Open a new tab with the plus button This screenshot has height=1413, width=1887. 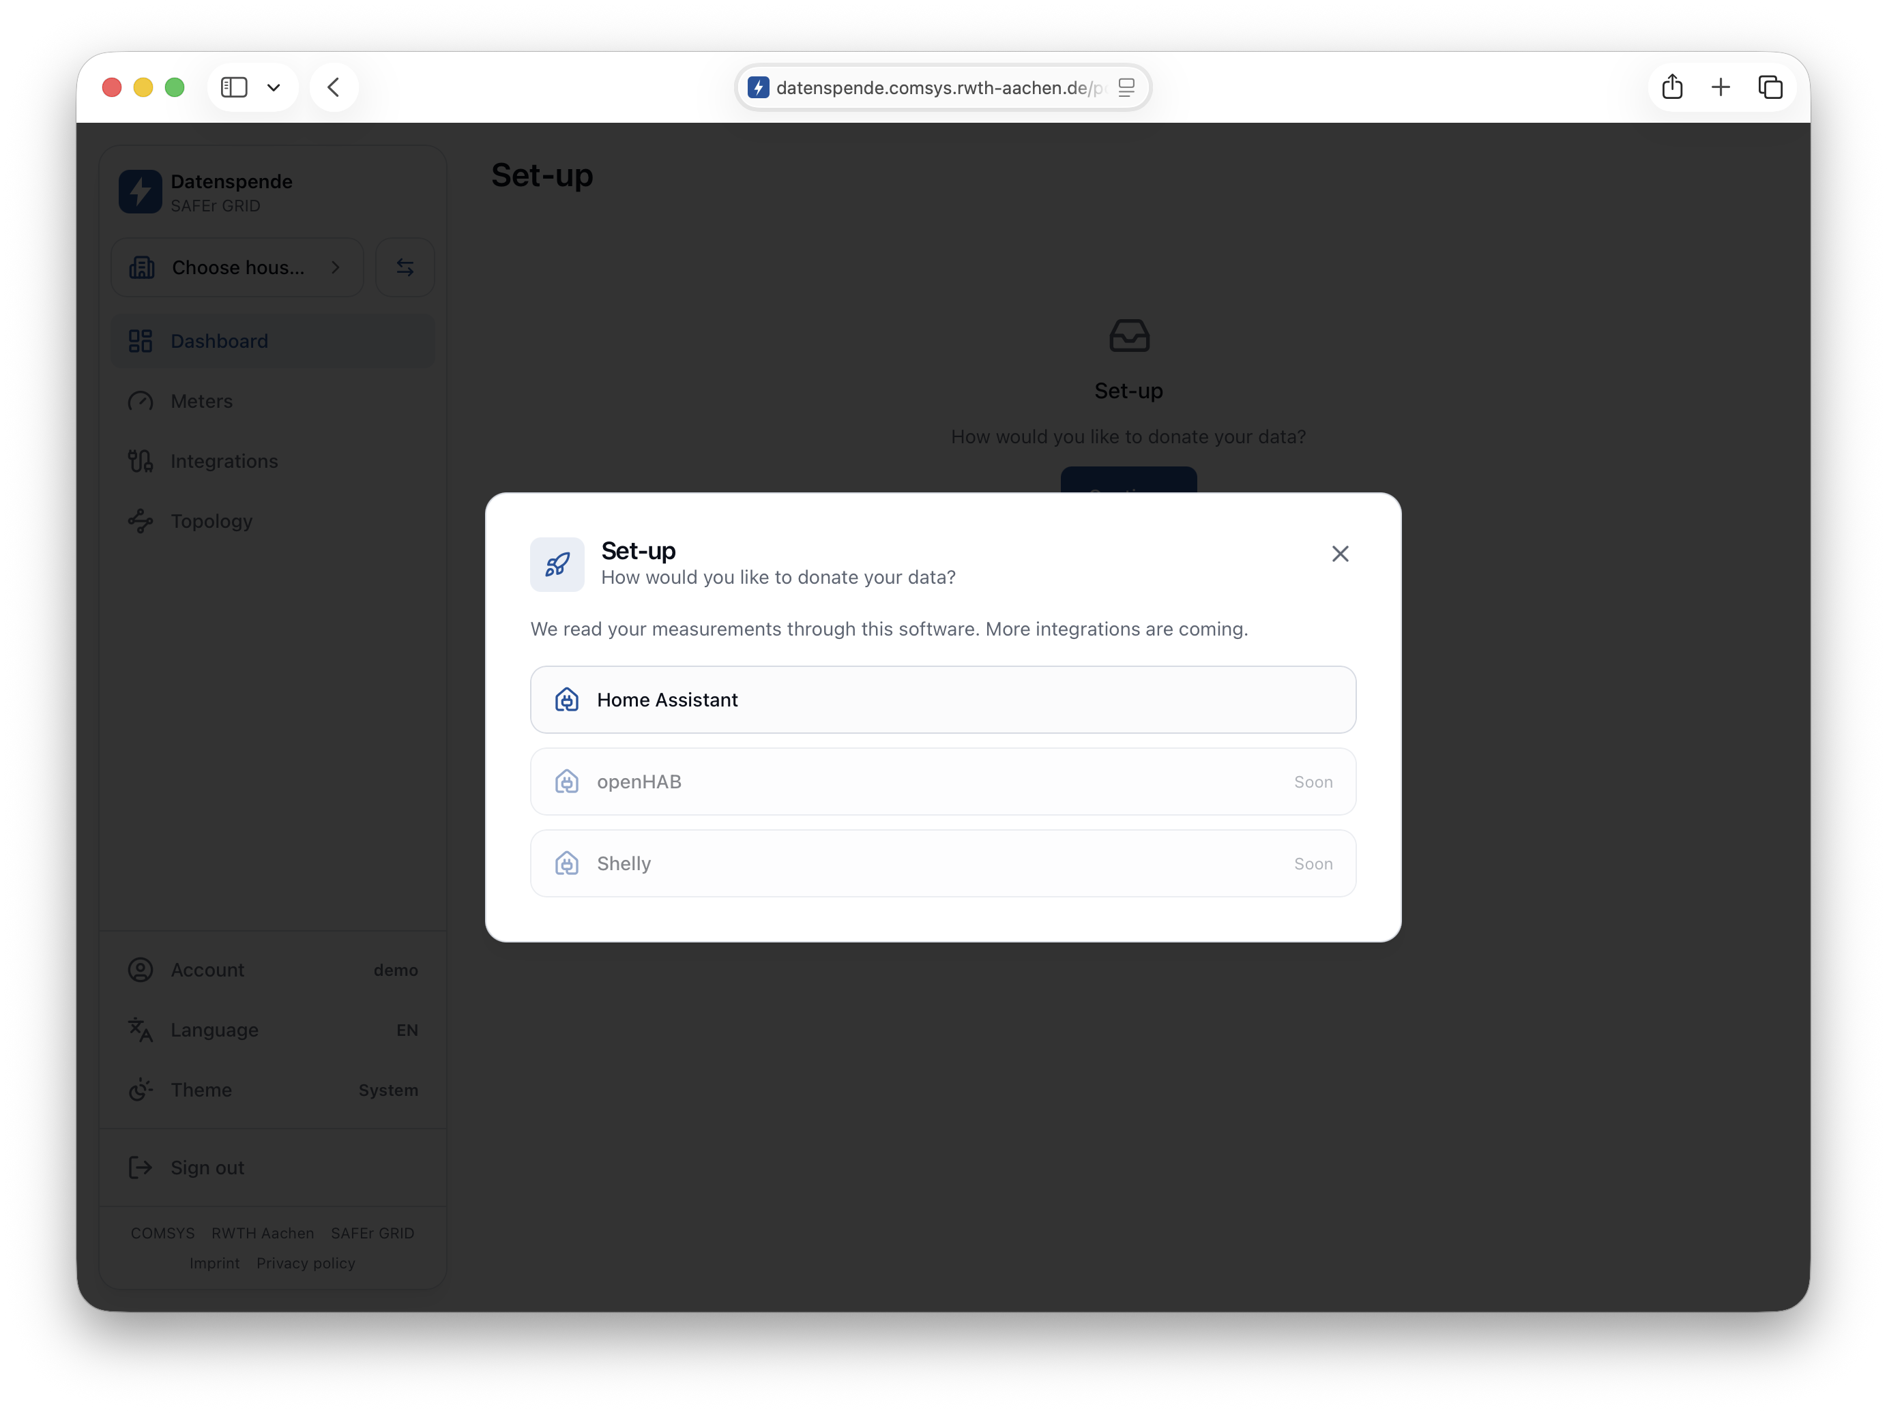1721,87
